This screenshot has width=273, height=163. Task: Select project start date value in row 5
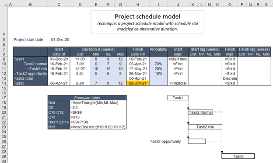point(60,40)
